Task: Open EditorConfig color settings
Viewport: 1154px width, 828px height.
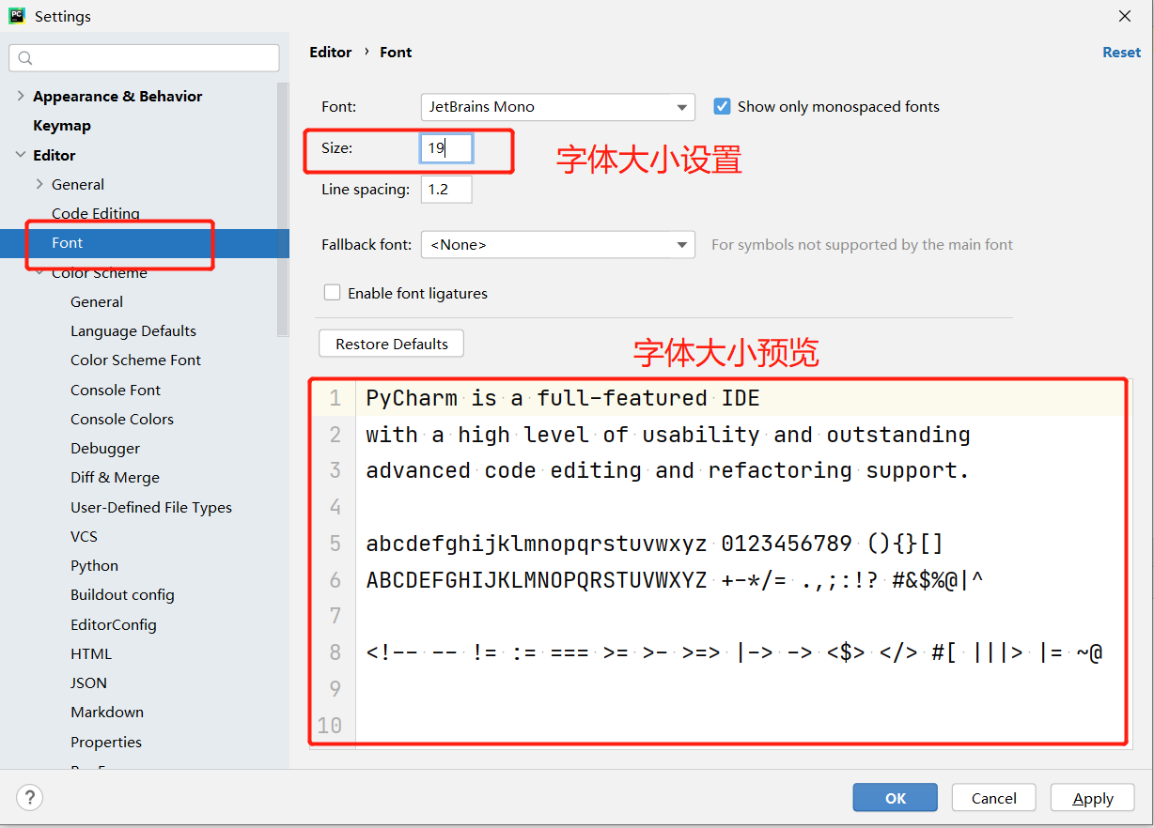Action: tap(114, 624)
